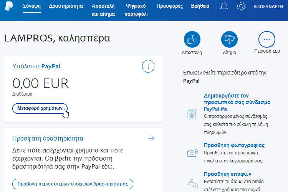Open the Πρόσφατη δραστηριότητα heading link
This screenshot has height=192, width=288.
click(x=48, y=138)
